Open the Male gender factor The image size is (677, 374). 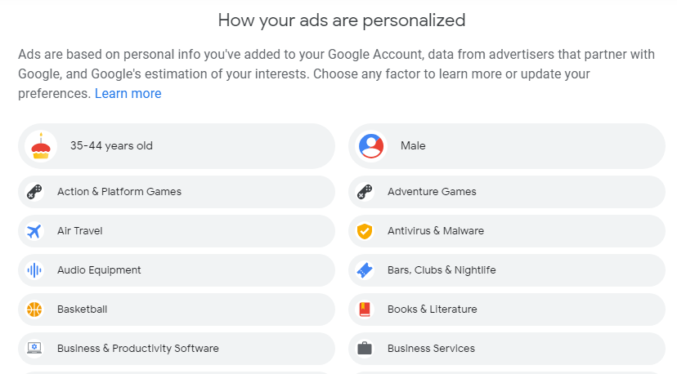click(413, 146)
